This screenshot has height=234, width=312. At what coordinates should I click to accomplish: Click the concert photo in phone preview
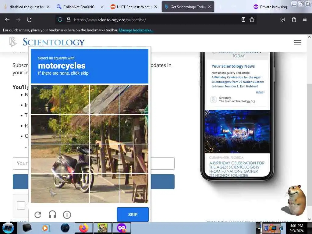(237, 131)
